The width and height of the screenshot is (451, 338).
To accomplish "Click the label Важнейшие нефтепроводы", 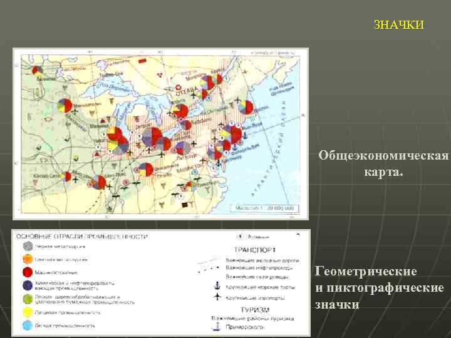I will pyautogui.click(x=259, y=268).
